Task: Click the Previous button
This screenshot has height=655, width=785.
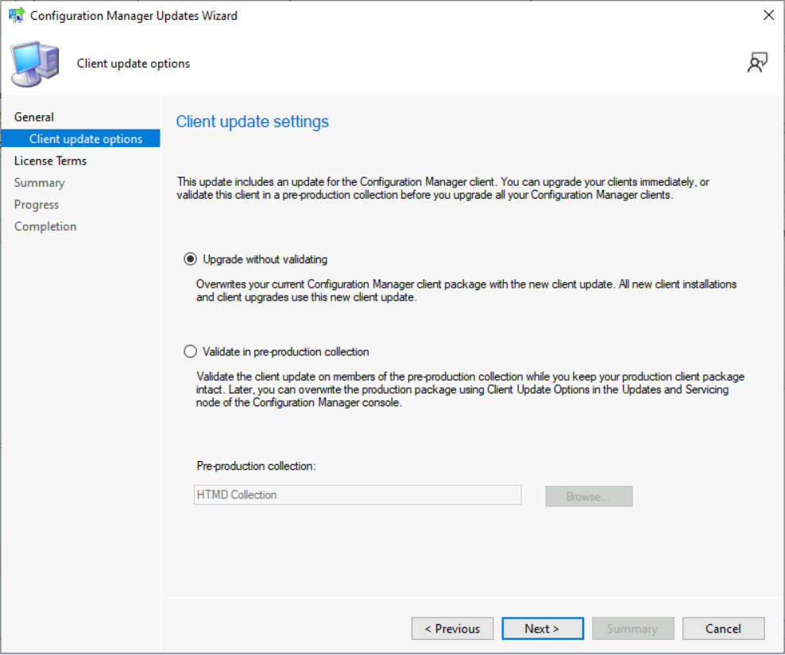Action: pos(453,629)
